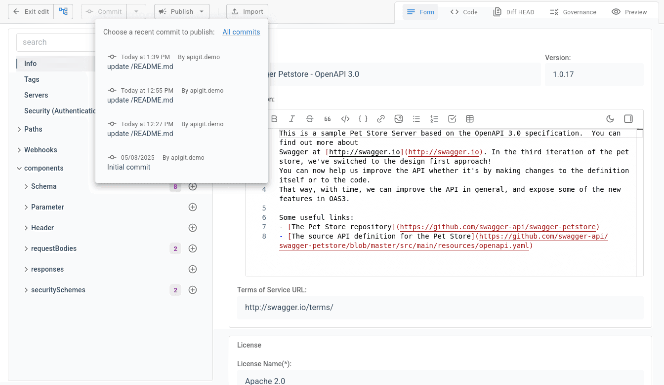Select the Info item in sidebar
This screenshot has width=664, height=385.
[30, 64]
